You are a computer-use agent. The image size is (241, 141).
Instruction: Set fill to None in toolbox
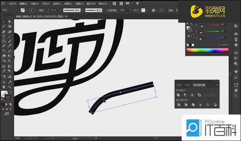click(10, 104)
